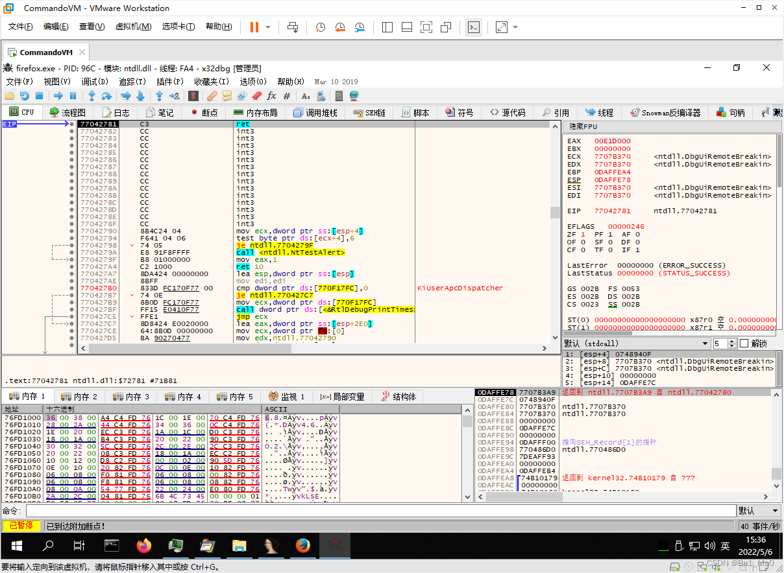Open the Labels paperclip icon
This screenshot has height=573, width=784.
pyautogui.click(x=241, y=95)
